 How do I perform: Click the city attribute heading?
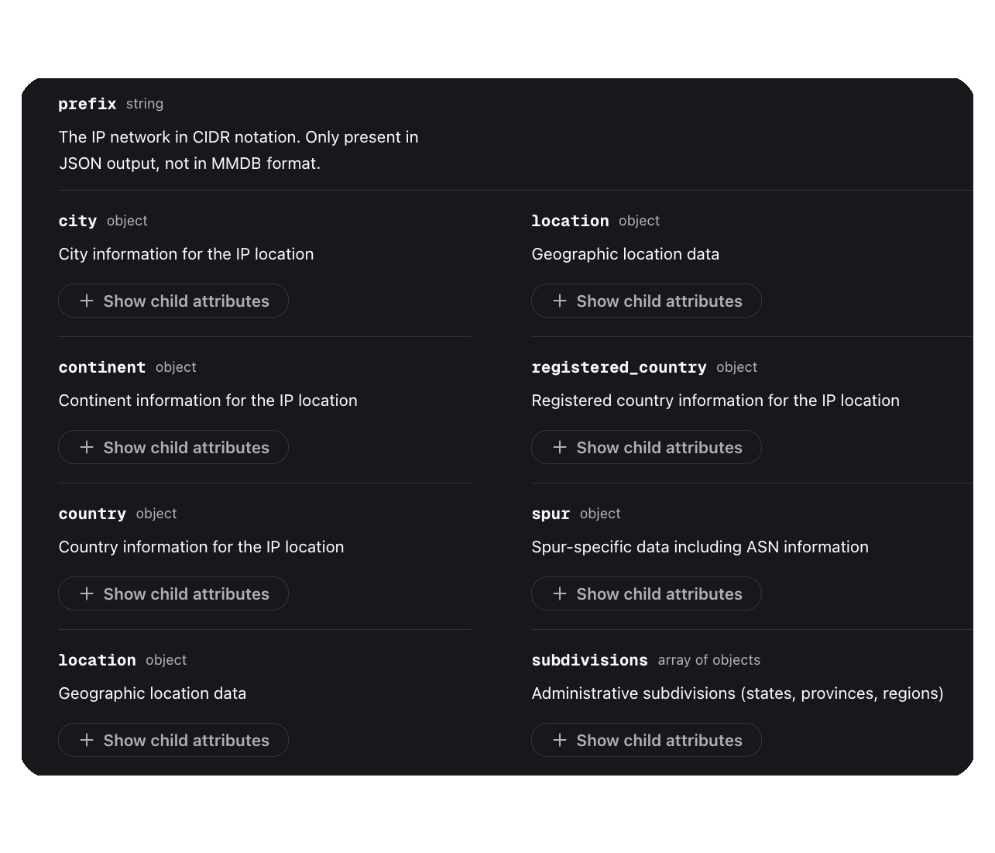point(77,221)
